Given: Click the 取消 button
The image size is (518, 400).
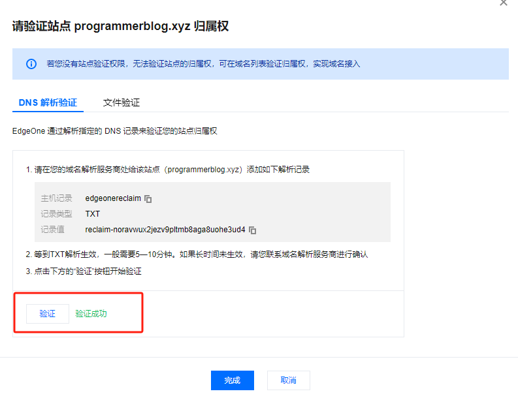Looking at the screenshot, I should click(289, 380).
